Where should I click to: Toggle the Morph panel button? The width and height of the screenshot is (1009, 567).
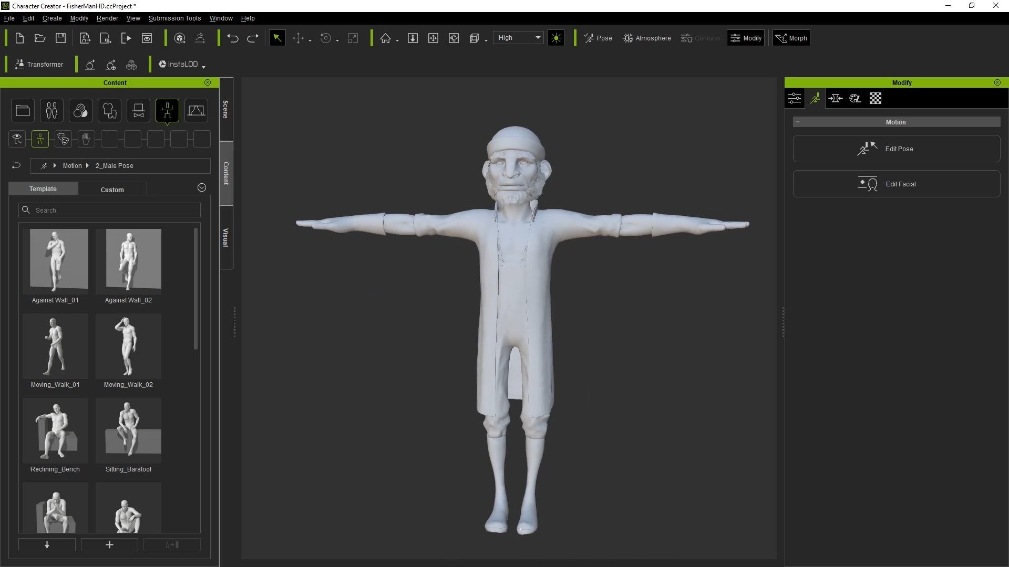point(791,38)
